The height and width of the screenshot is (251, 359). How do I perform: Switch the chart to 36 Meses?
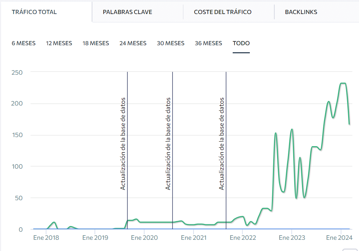(208, 43)
